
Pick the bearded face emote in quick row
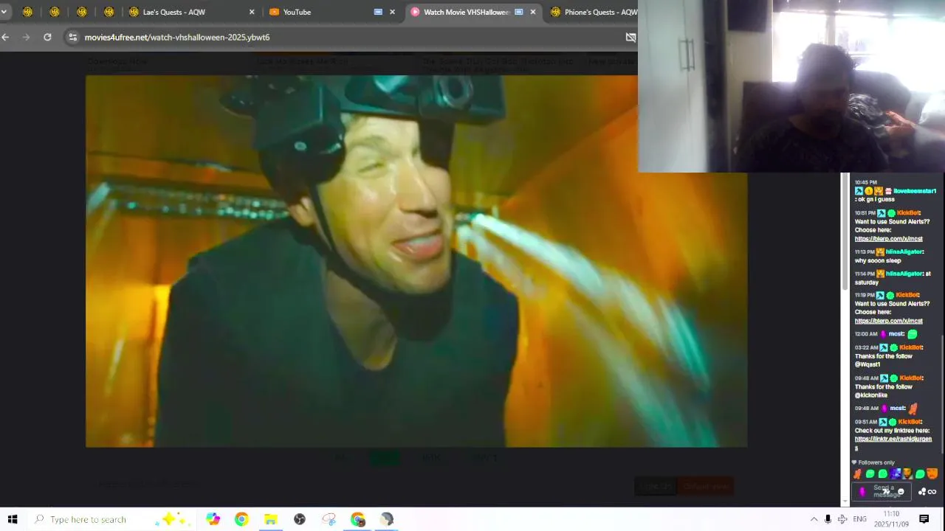click(907, 474)
